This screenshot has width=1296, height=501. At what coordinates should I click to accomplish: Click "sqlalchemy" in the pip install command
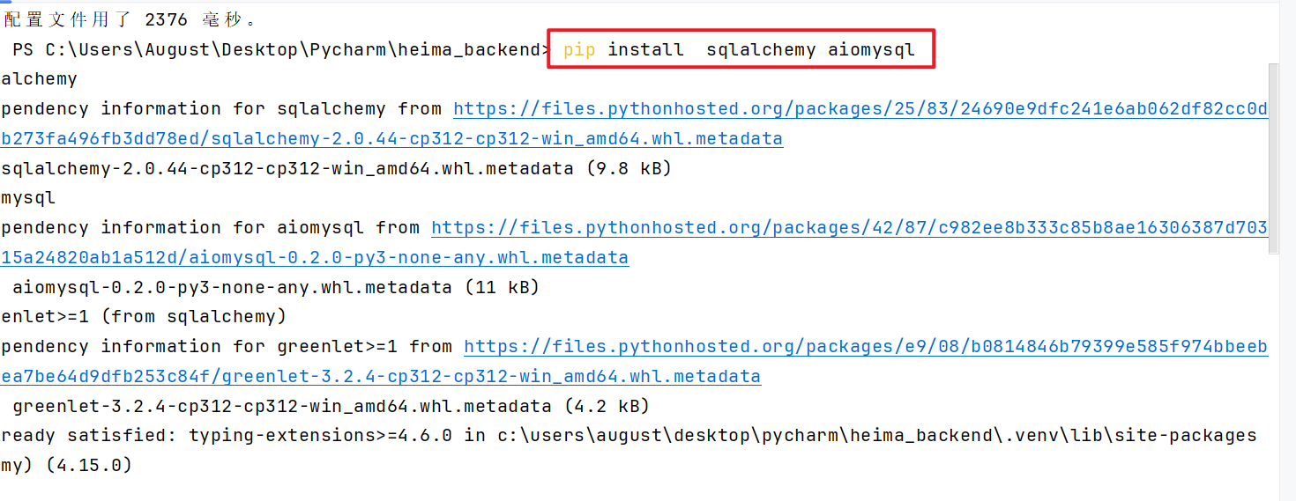(761, 50)
